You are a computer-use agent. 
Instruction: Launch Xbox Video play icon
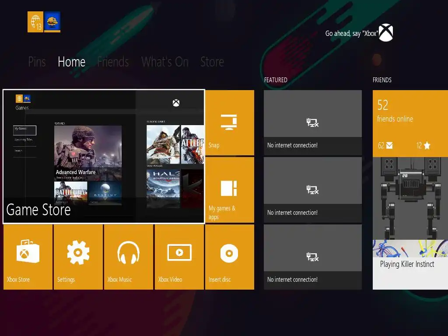pyautogui.click(x=179, y=252)
